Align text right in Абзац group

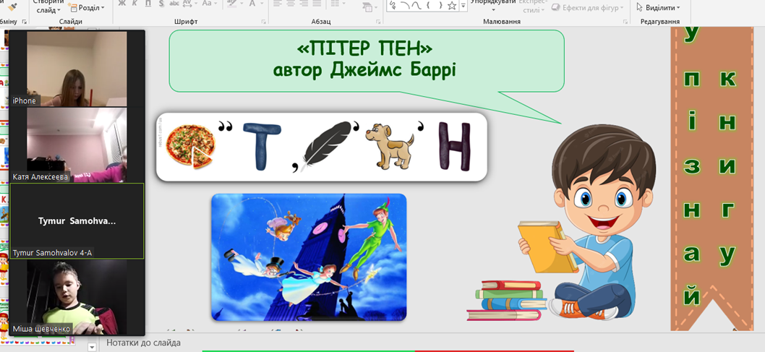coord(304,4)
